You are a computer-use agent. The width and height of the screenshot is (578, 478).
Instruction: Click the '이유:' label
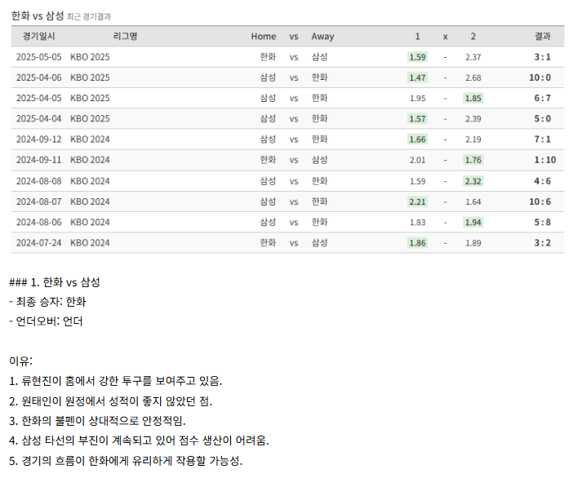tap(20, 361)
